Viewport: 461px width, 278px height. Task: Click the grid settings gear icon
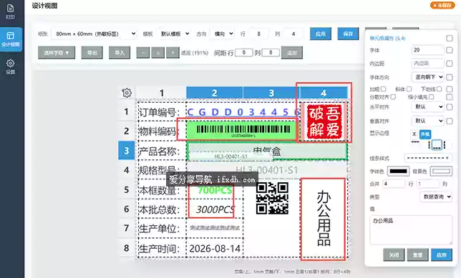tap(127, 93)
